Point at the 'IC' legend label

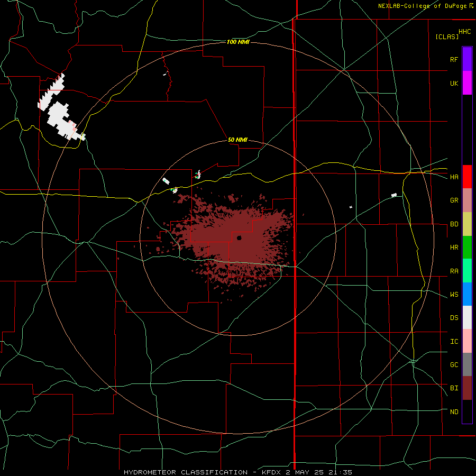pyautogui.click(x=454, y=342)
